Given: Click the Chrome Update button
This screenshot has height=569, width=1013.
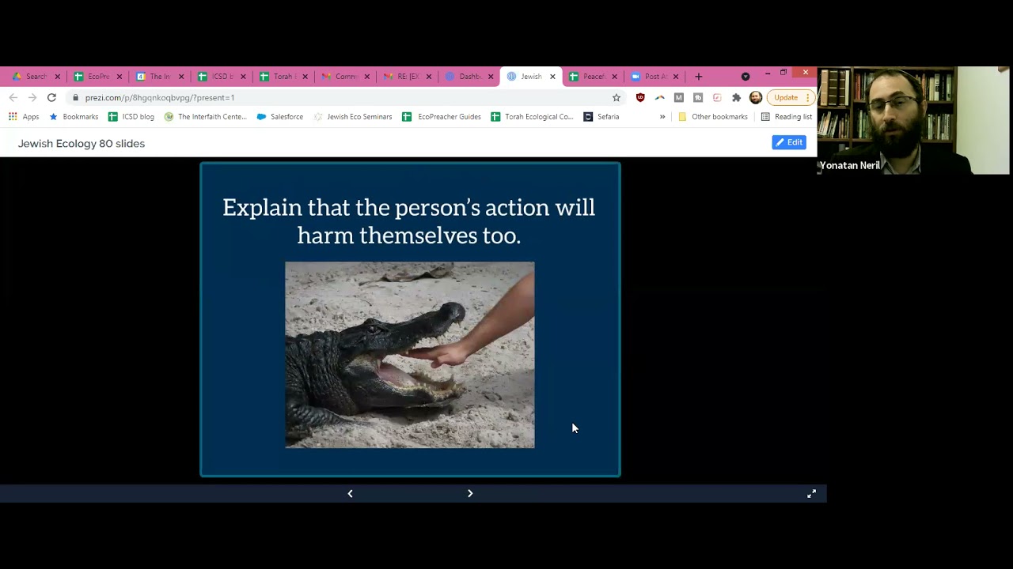Looking at the screenshot, I should pyautogui.click(x=786, y=97).
